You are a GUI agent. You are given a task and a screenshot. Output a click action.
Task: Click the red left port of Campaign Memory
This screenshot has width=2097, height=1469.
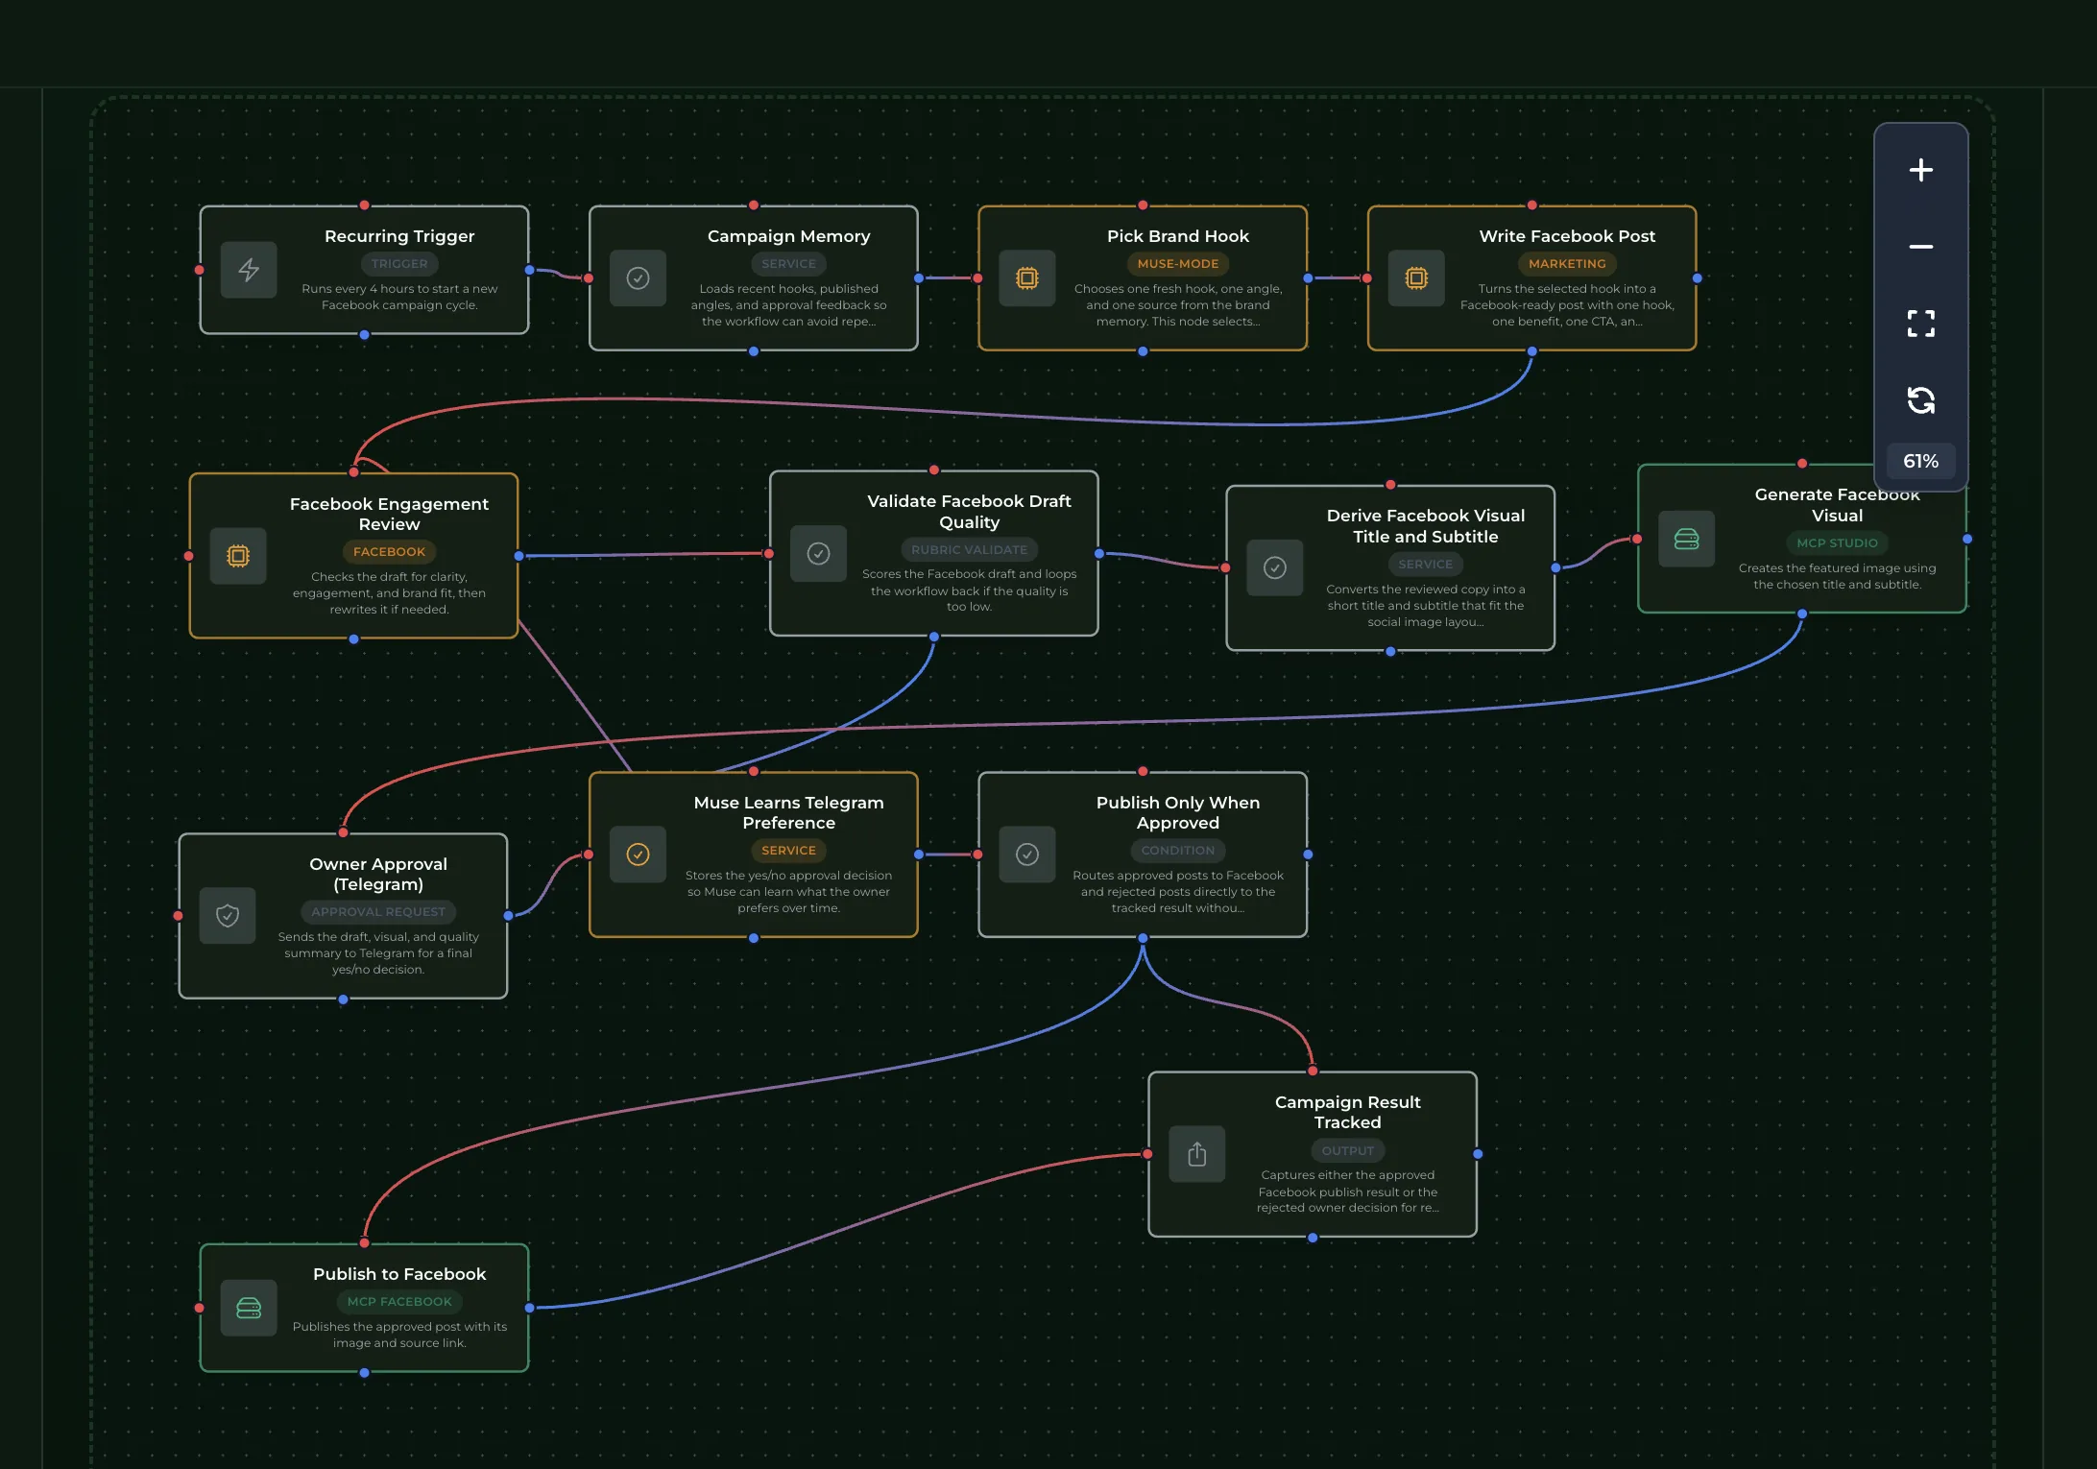pos(589,278)
